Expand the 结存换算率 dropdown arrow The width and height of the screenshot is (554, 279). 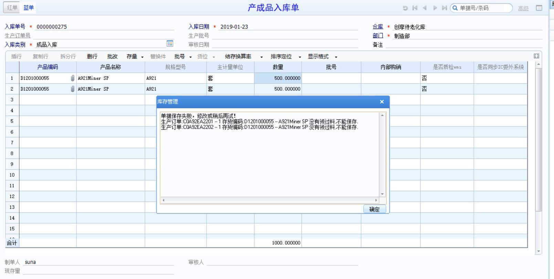261,57
